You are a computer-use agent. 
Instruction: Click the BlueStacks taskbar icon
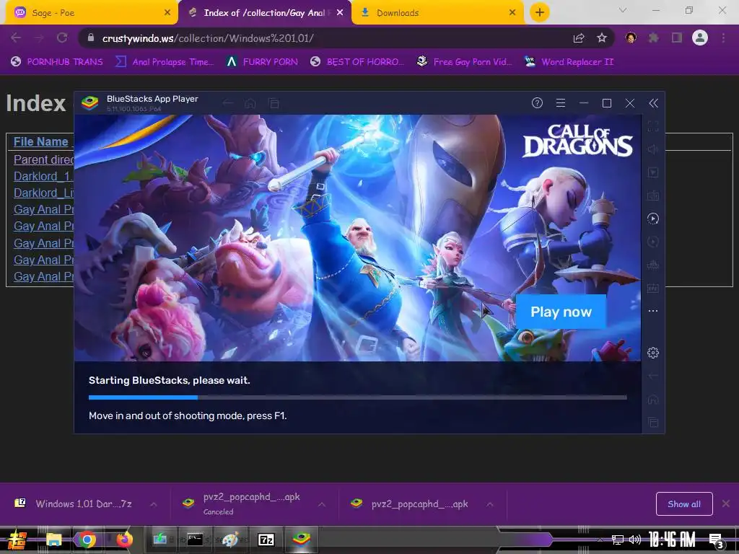click(301, 540)
